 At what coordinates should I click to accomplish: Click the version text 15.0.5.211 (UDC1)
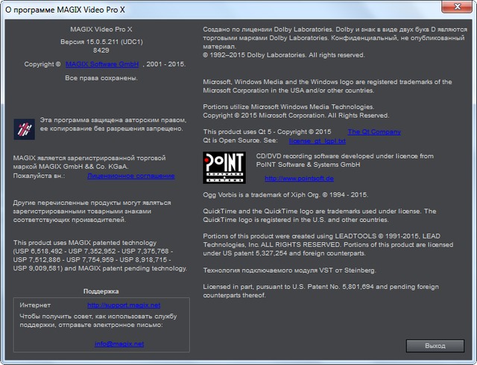pos(101,42)
